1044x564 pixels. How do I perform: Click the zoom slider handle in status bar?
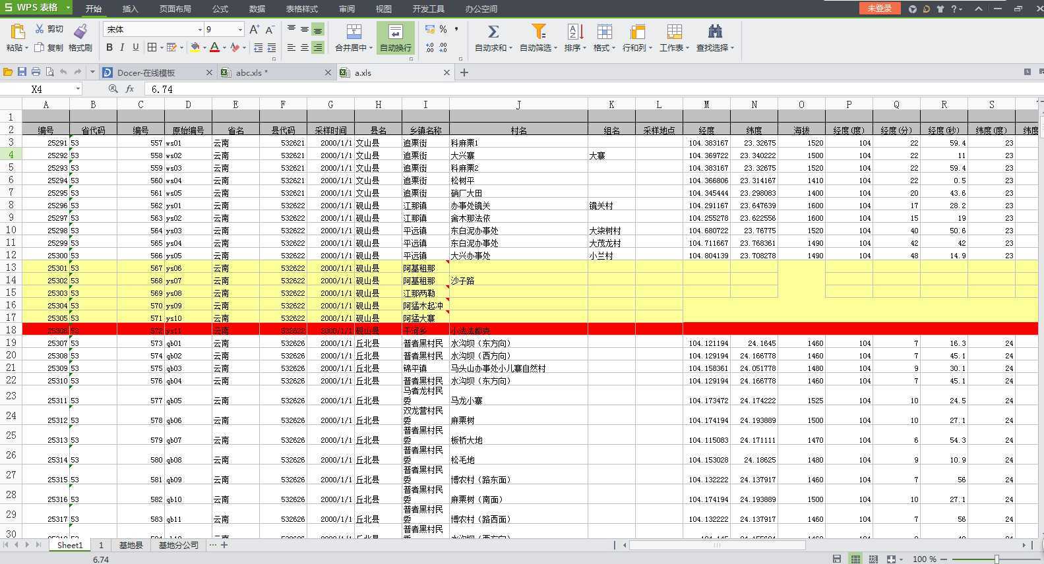pyautogui.click(x=997, y=559)
